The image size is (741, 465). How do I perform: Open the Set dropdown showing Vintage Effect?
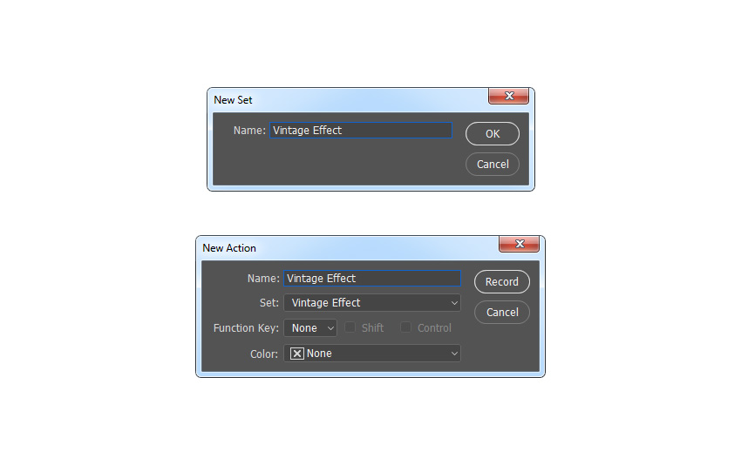point(372,303)
